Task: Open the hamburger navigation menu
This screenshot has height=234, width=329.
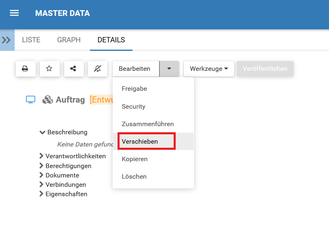Action: [x=14, y=13]
